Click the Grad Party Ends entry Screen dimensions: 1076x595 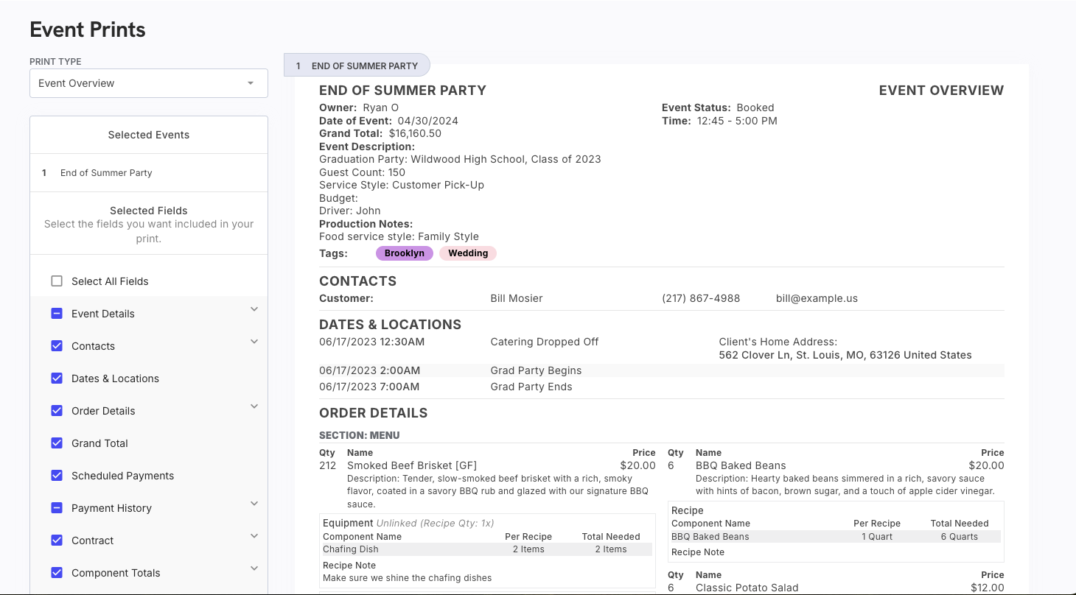pos(531,387)
